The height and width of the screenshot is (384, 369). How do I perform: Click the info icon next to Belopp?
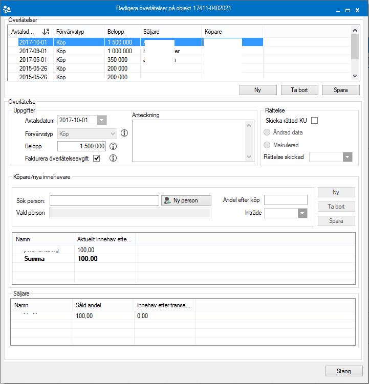(x=113, y=146)
